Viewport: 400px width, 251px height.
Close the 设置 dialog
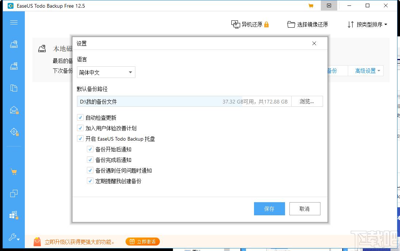click(x=314, y=43)
